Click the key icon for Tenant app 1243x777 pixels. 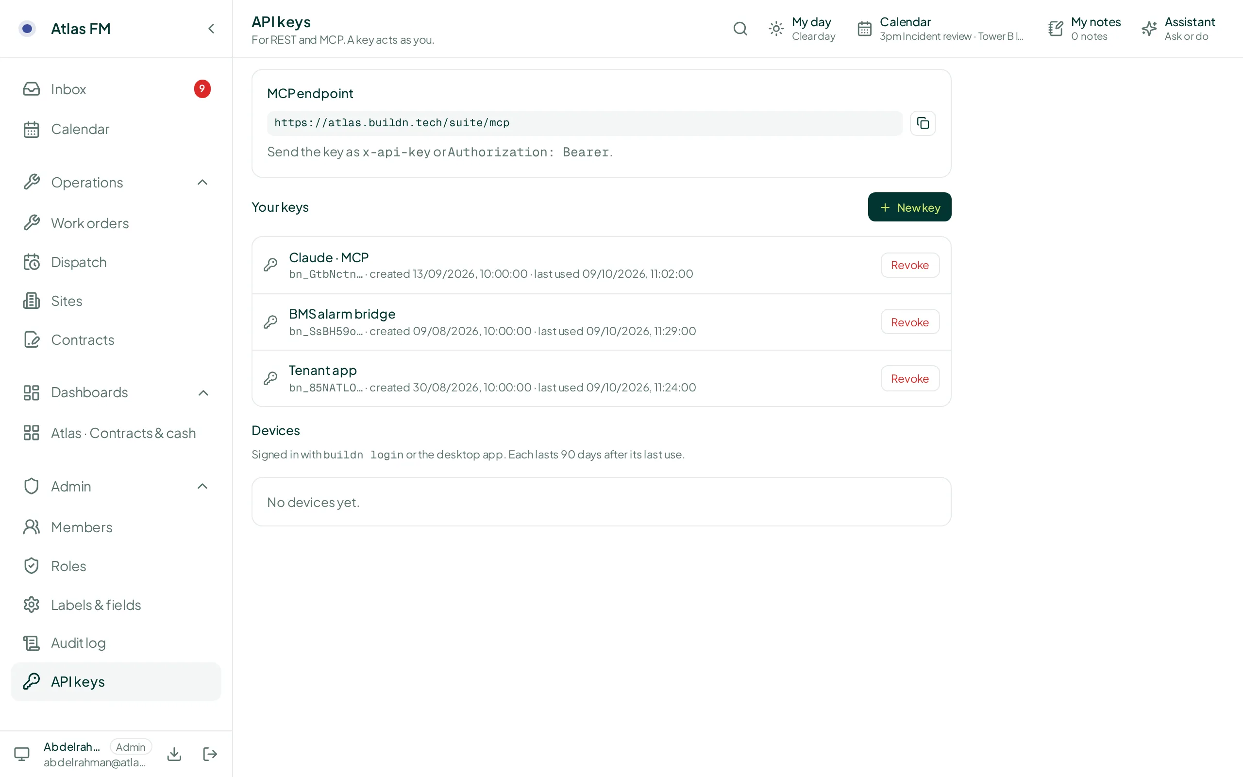click(x=270, y=379)
